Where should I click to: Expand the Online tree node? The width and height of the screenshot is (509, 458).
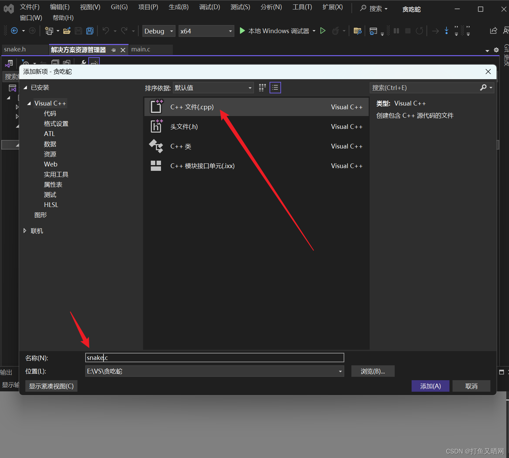coord(25,231)
